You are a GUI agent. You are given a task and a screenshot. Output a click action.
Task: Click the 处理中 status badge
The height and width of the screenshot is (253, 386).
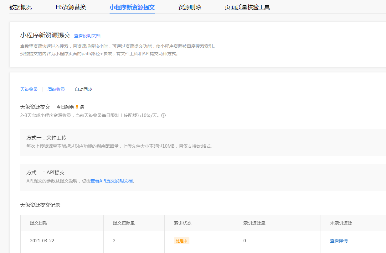pos(182,241)
